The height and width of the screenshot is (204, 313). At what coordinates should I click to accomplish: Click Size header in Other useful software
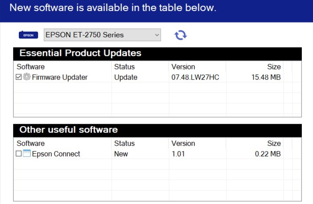pyautogui.click(x=274, y=143)
